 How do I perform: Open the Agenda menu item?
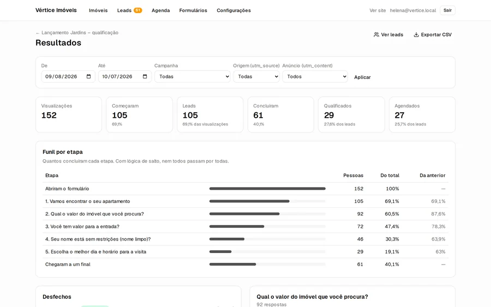160,10
